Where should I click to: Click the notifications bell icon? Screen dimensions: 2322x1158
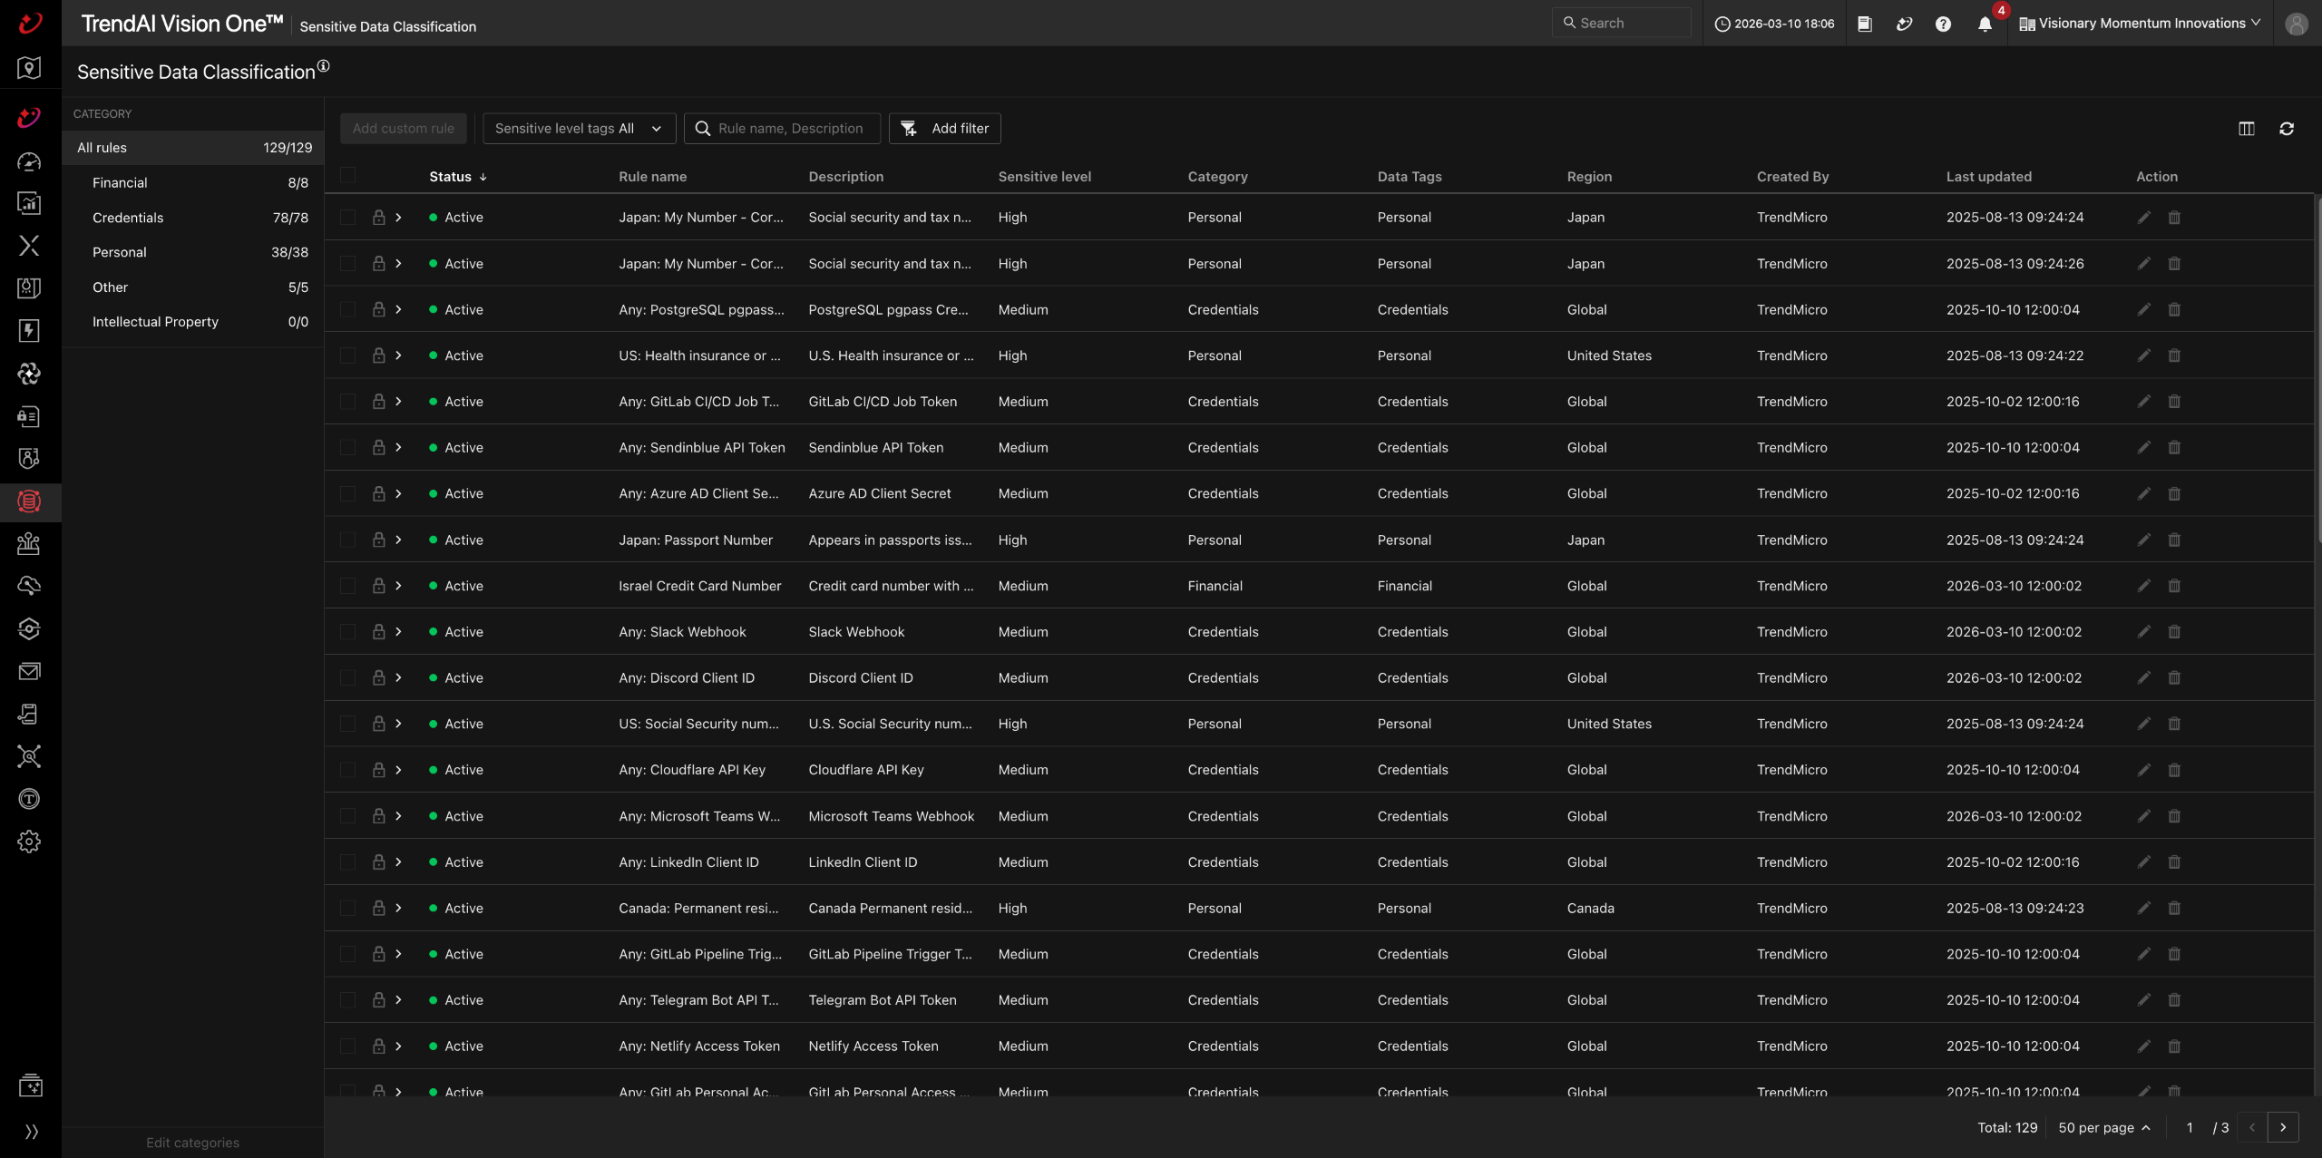click(1984, 24)
